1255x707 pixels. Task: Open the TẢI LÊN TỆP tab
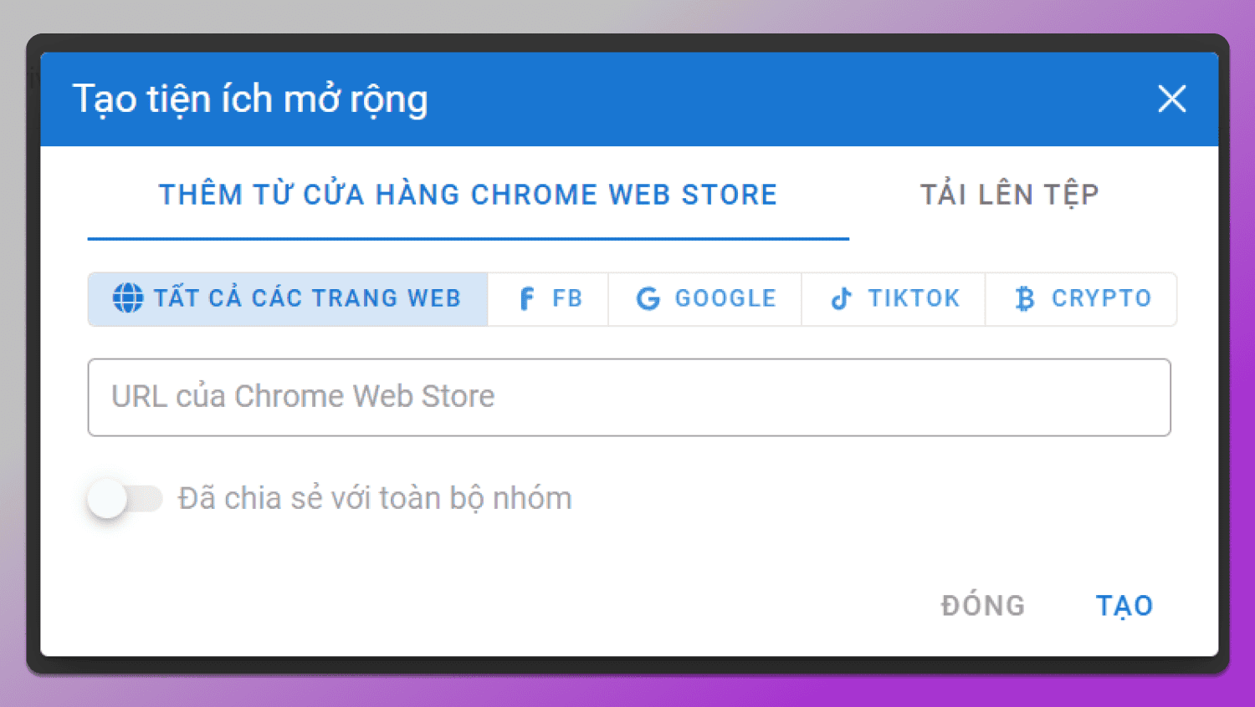(x=1010, y=195)
